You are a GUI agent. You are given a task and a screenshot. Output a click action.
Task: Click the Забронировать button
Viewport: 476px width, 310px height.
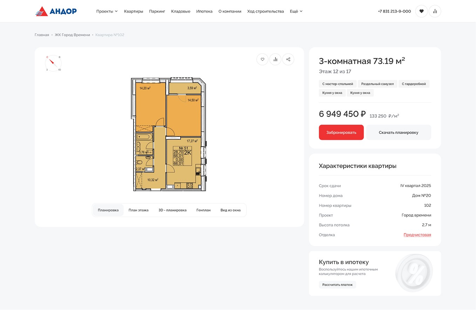pyautogui.click(x=341, y=132)
